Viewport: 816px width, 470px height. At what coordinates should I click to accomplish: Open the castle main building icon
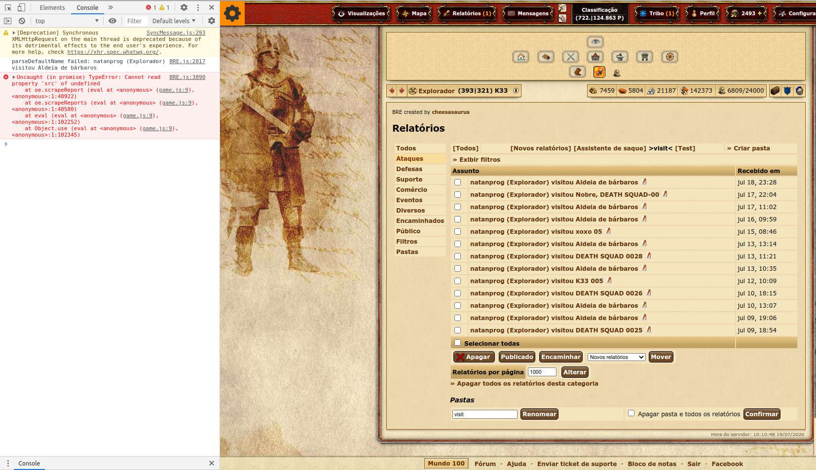click(x=595, y=57)
